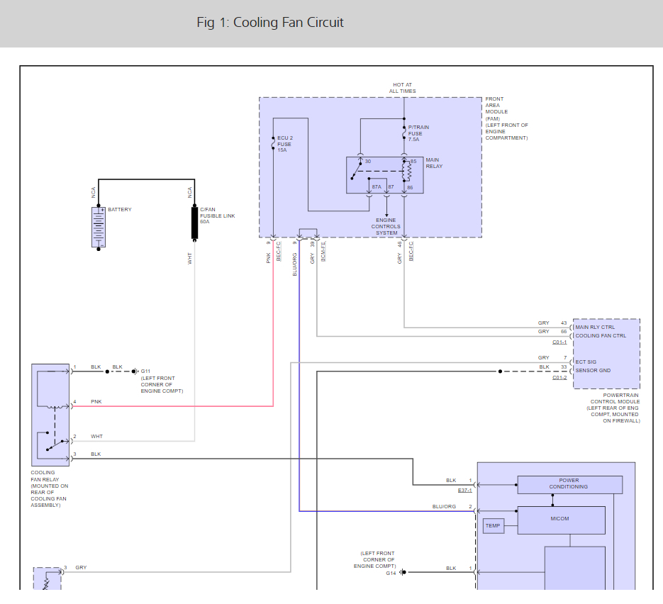Click the MICOM block

[x=561, y=520]
